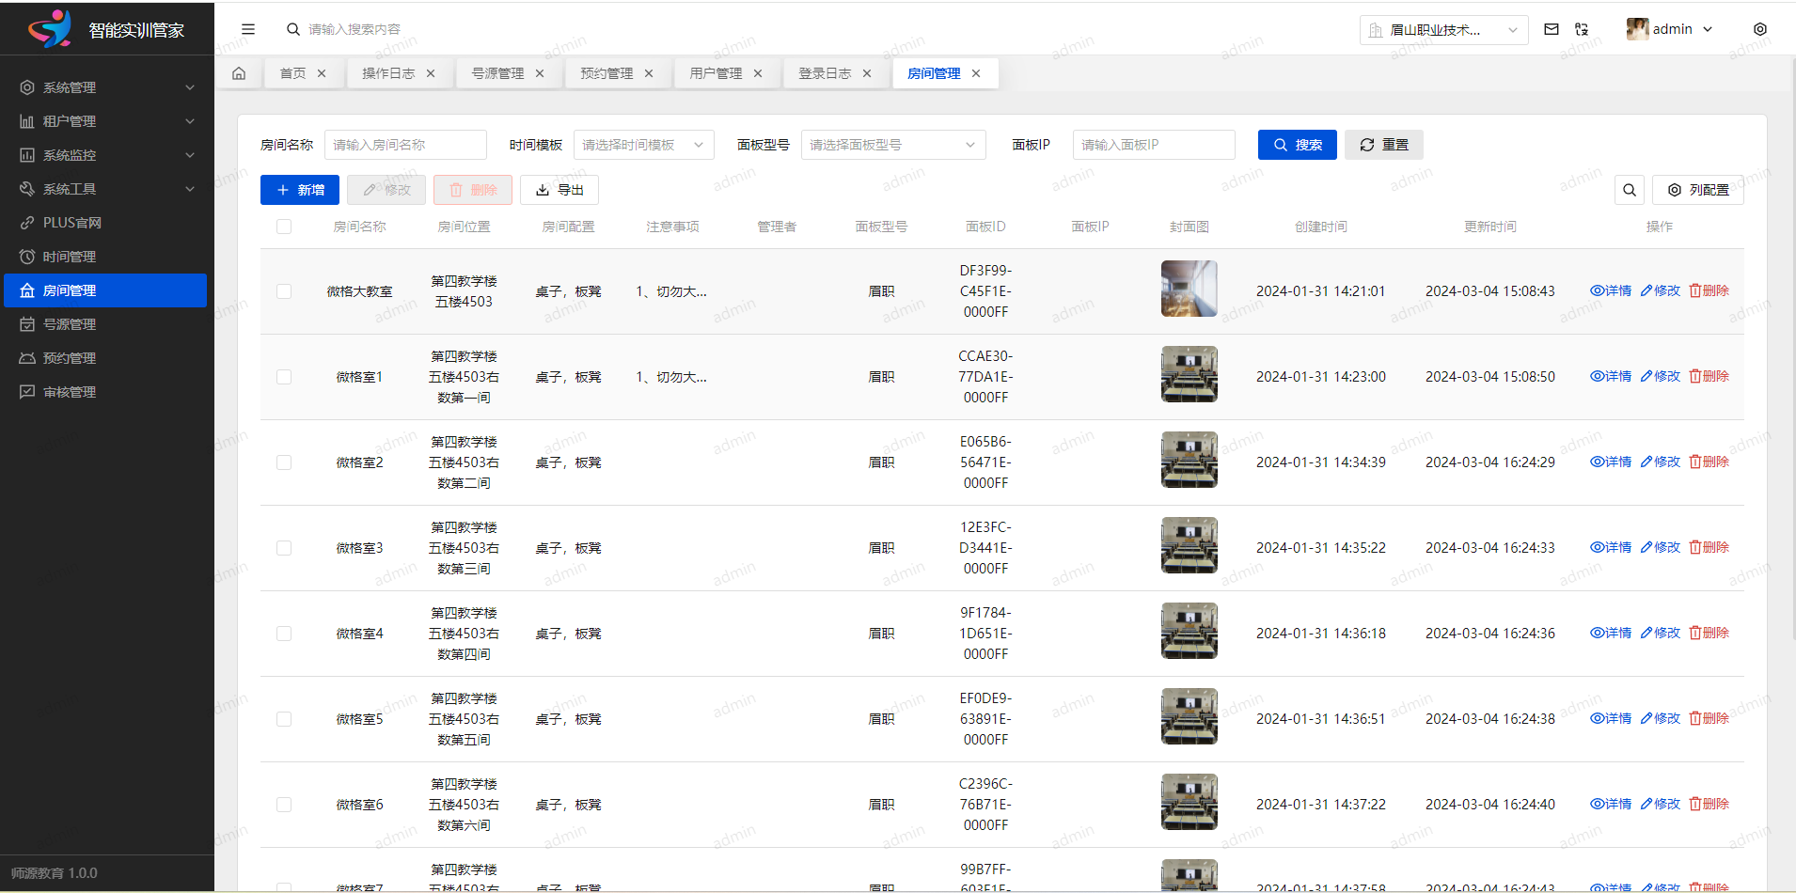Click the 智能实训管家 logo
The image size is (1796, 893).
pyautogui.click(x=106, y=29)
